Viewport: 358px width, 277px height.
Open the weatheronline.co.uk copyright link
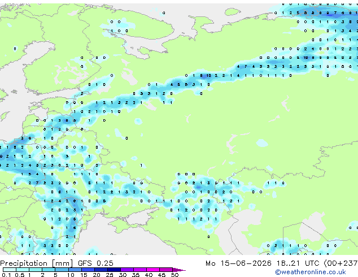coord(311,272)
